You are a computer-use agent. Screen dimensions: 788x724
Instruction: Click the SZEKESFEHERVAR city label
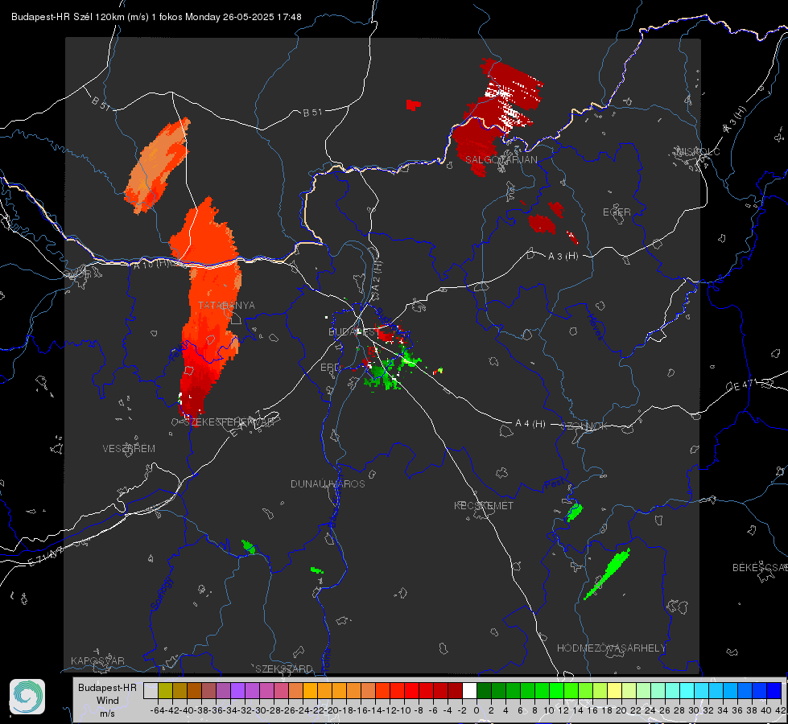point(229,422)
